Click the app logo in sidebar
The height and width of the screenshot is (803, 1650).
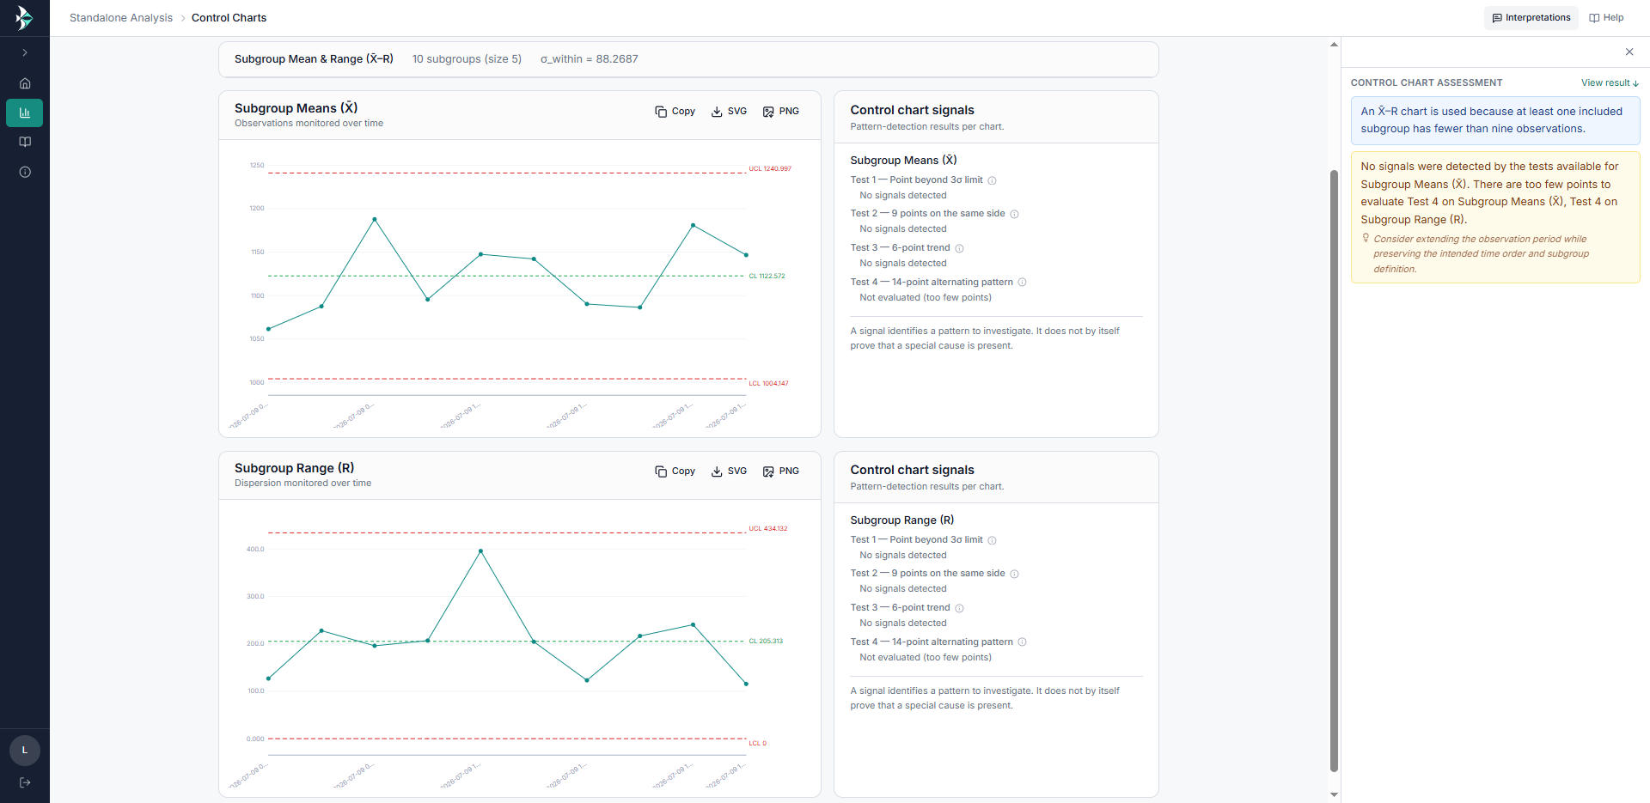24,17
